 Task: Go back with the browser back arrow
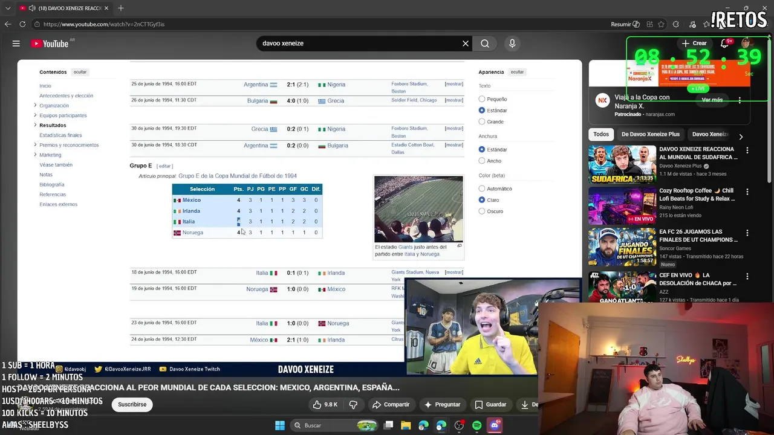[8, 24]
